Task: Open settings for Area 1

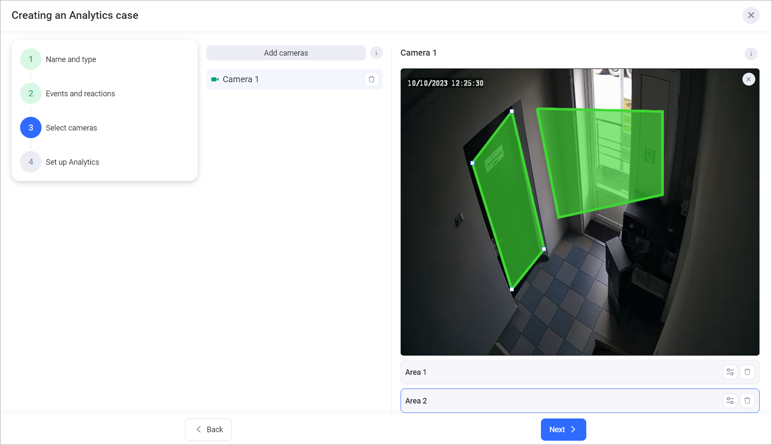Action: (730, 372)
